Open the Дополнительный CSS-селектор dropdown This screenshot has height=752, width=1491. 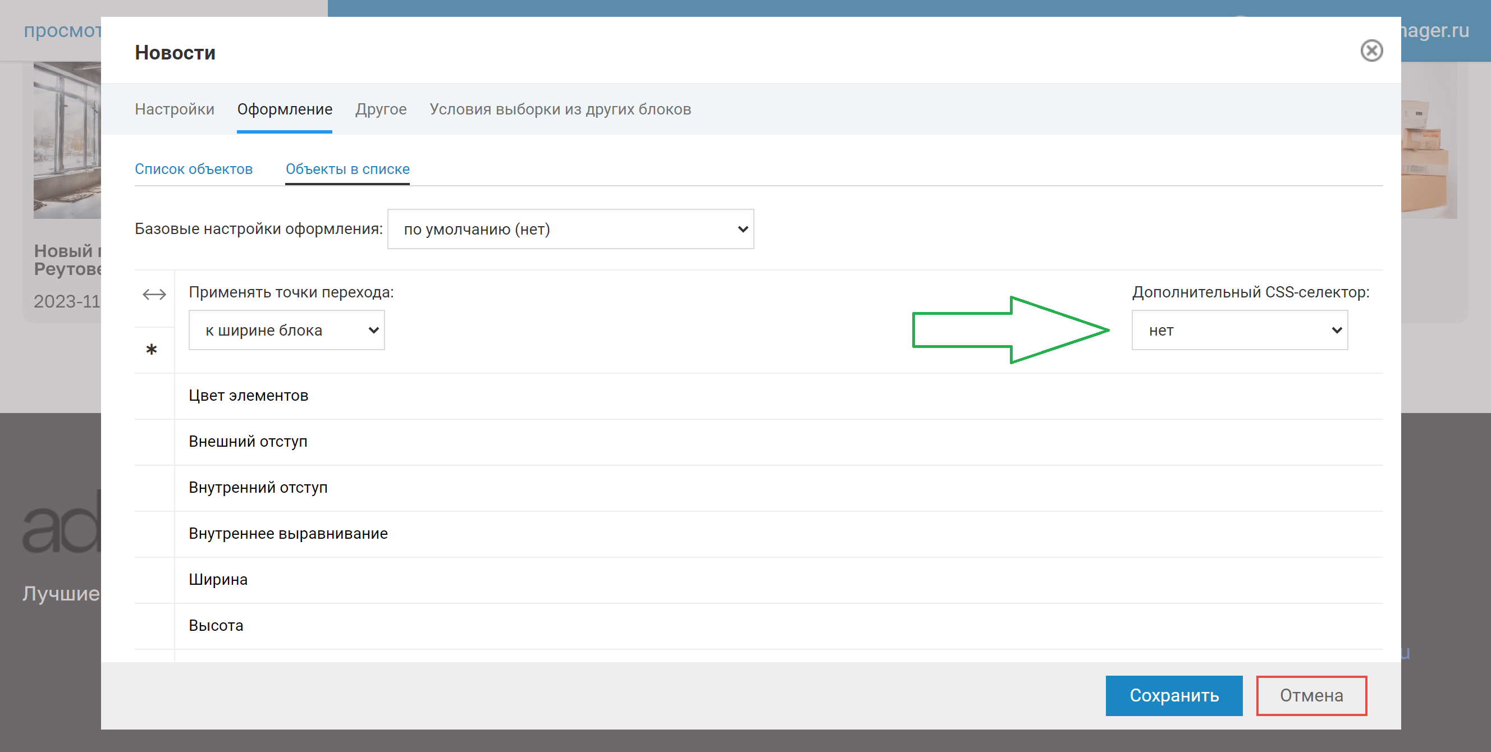pyautogui.click(x=1239, y=331)
